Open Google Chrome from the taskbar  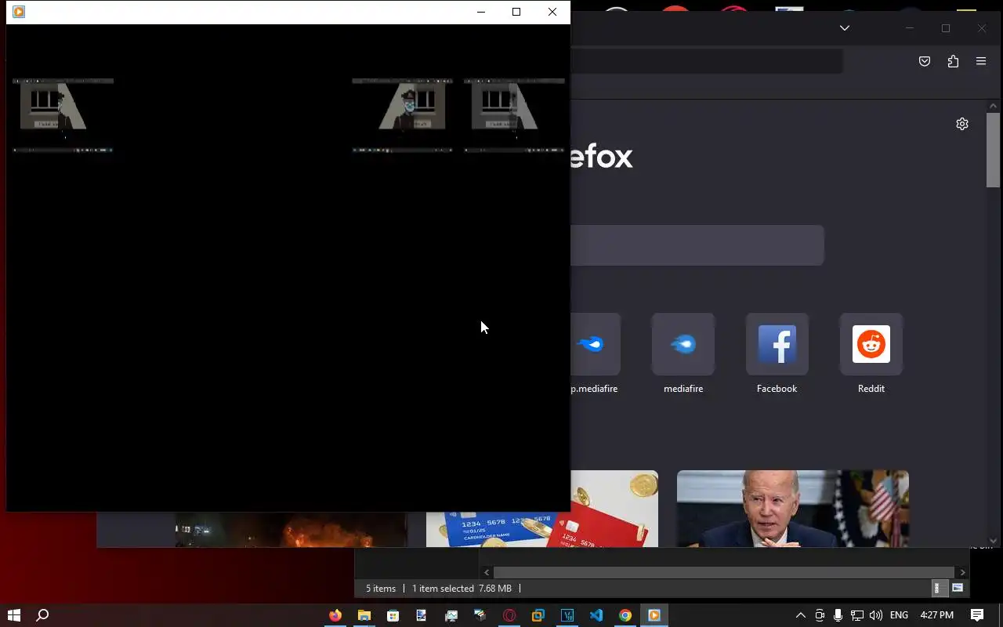tap(625, 615)
